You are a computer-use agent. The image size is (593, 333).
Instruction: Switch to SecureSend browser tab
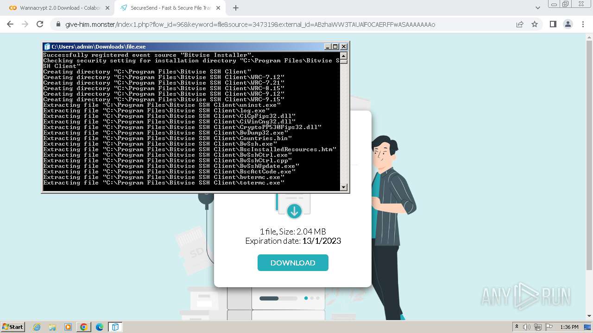coord(169,8)
